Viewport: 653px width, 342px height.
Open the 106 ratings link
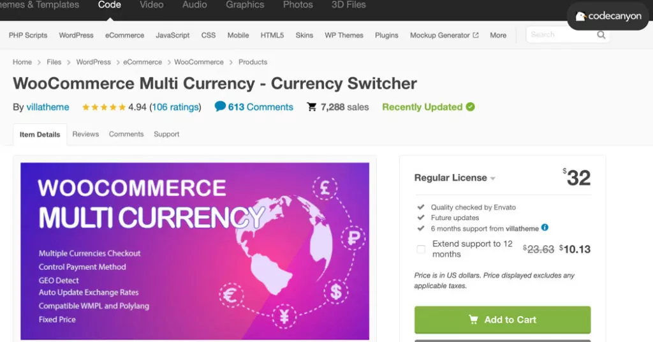pyautogui.click(x=175, y=107)
